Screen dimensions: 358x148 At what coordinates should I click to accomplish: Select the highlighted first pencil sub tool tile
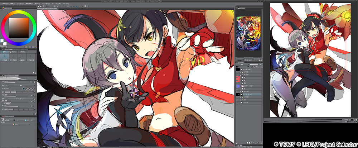pos(5,57)
